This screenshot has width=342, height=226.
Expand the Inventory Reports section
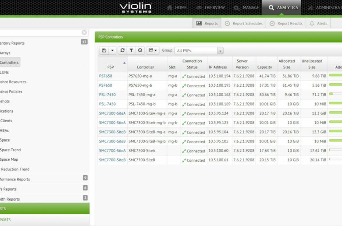pyautogui.click(x=43, y=43)
